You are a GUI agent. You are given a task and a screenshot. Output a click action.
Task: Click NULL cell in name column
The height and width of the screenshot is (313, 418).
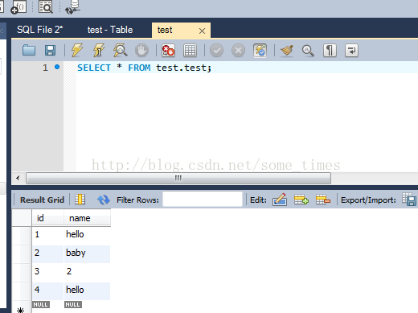[73, 304]
